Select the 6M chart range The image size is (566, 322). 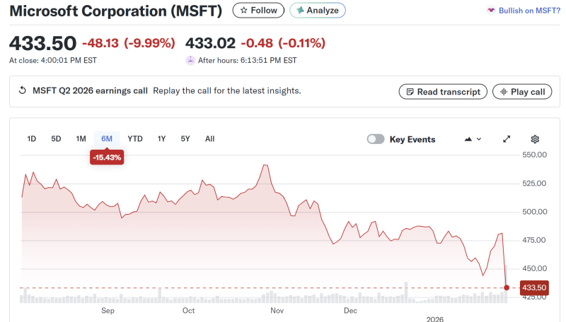click(107, 139)
